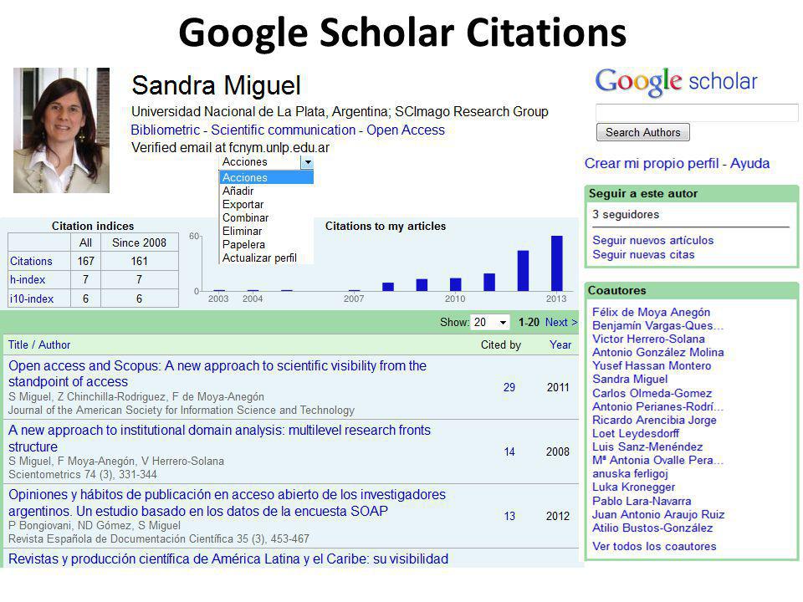Open article Revistas y producción científica

coord(228,559)
